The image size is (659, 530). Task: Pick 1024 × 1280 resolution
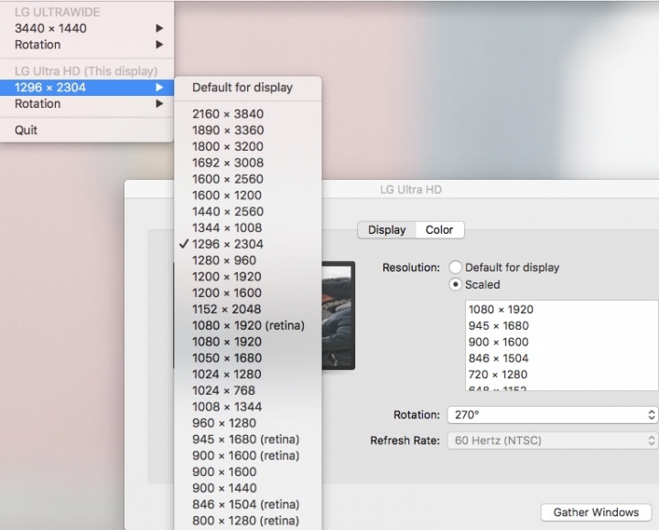click(248, 375)
